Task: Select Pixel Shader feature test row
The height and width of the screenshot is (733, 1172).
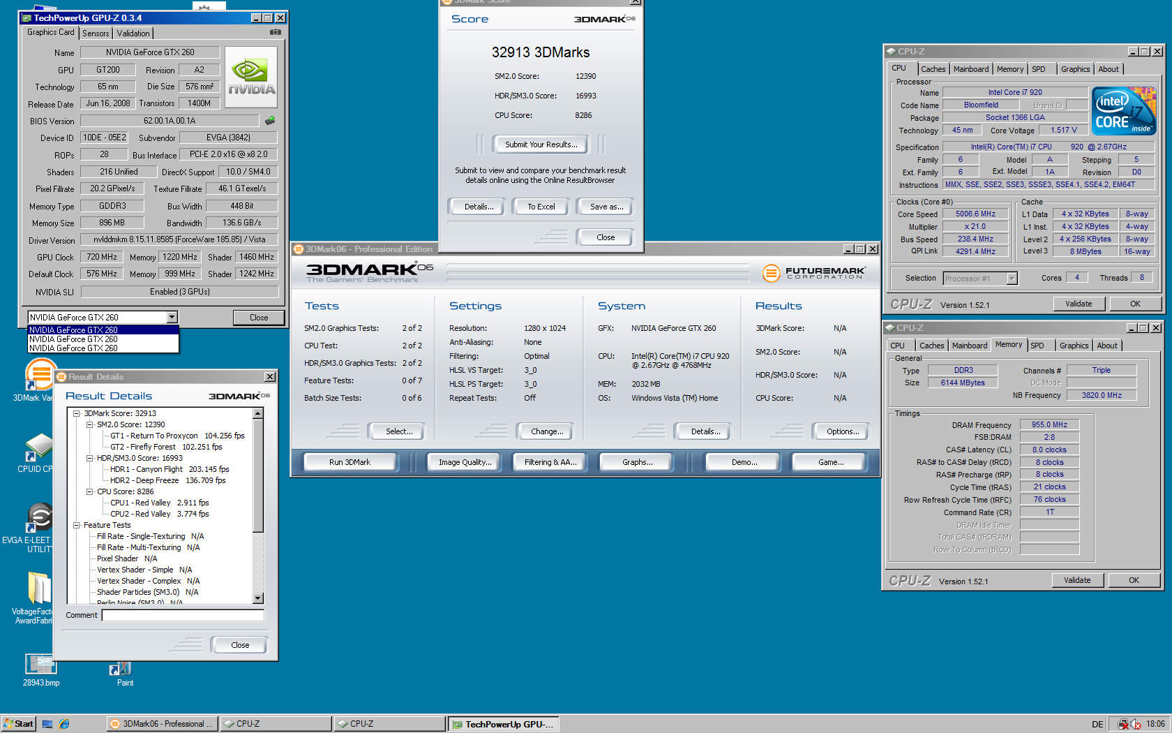Action: tap(127, 558)
